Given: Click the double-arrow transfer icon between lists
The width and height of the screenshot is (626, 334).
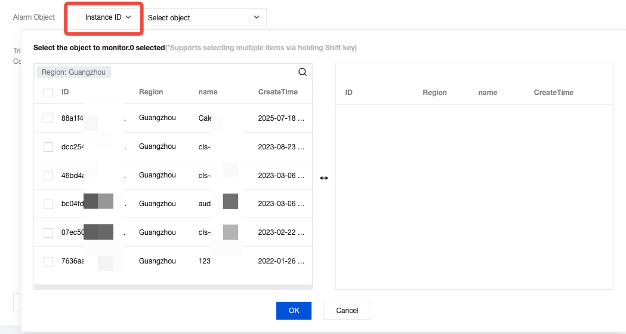Looking at the screenshot, I should pyautogui.click(x=324, y=178).
